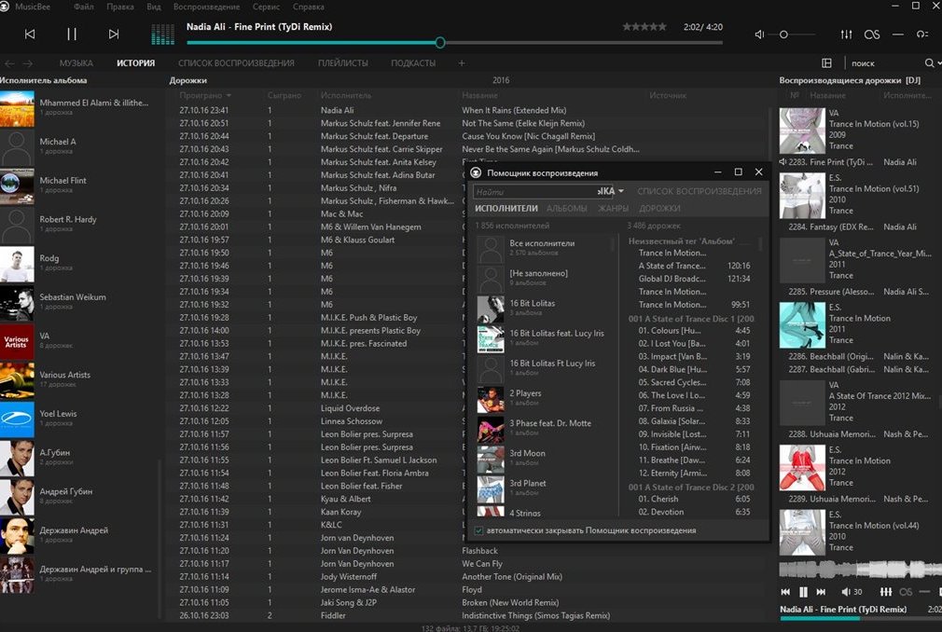Screen dimensions: 942x632
Task: Expand search options arrow beside the magnifier
Action: [x=939, y=63]
